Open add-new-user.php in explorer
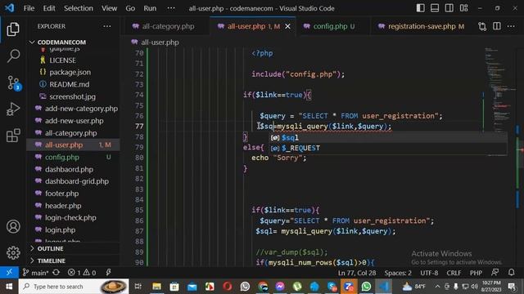This screenshot has width=524, height=294. pos(73,121)
